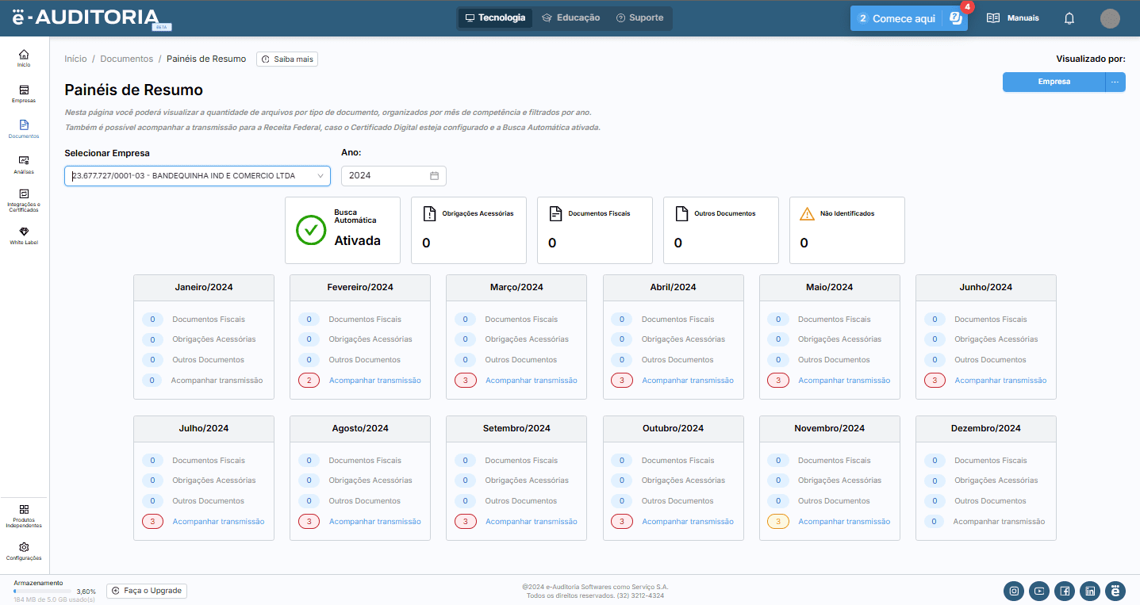This screenshot has height=605, width=1140.
Task: Open the Instagram footer icon
Action: [1013, 591]
